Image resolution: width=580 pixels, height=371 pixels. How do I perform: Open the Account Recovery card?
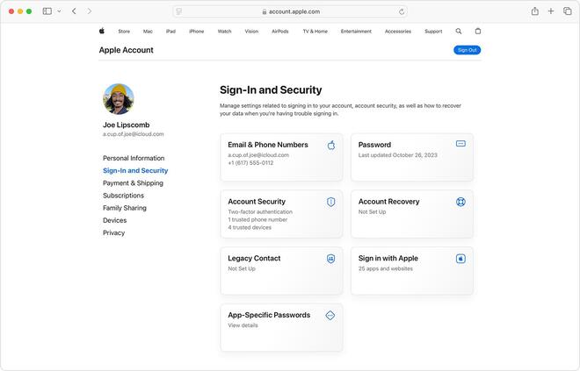coord(412,214)
